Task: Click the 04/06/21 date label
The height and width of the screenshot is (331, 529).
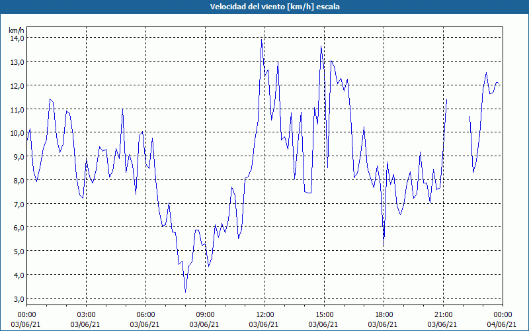Action: (502, 324)
